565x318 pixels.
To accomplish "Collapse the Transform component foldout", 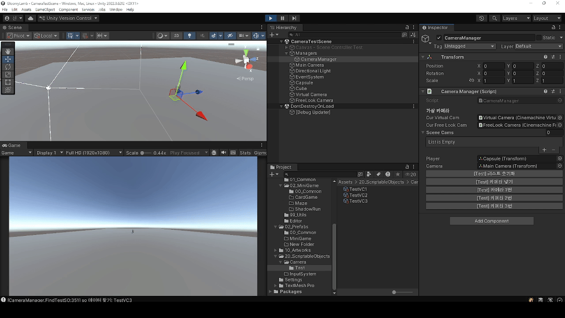I will click(x=422, y=57).
